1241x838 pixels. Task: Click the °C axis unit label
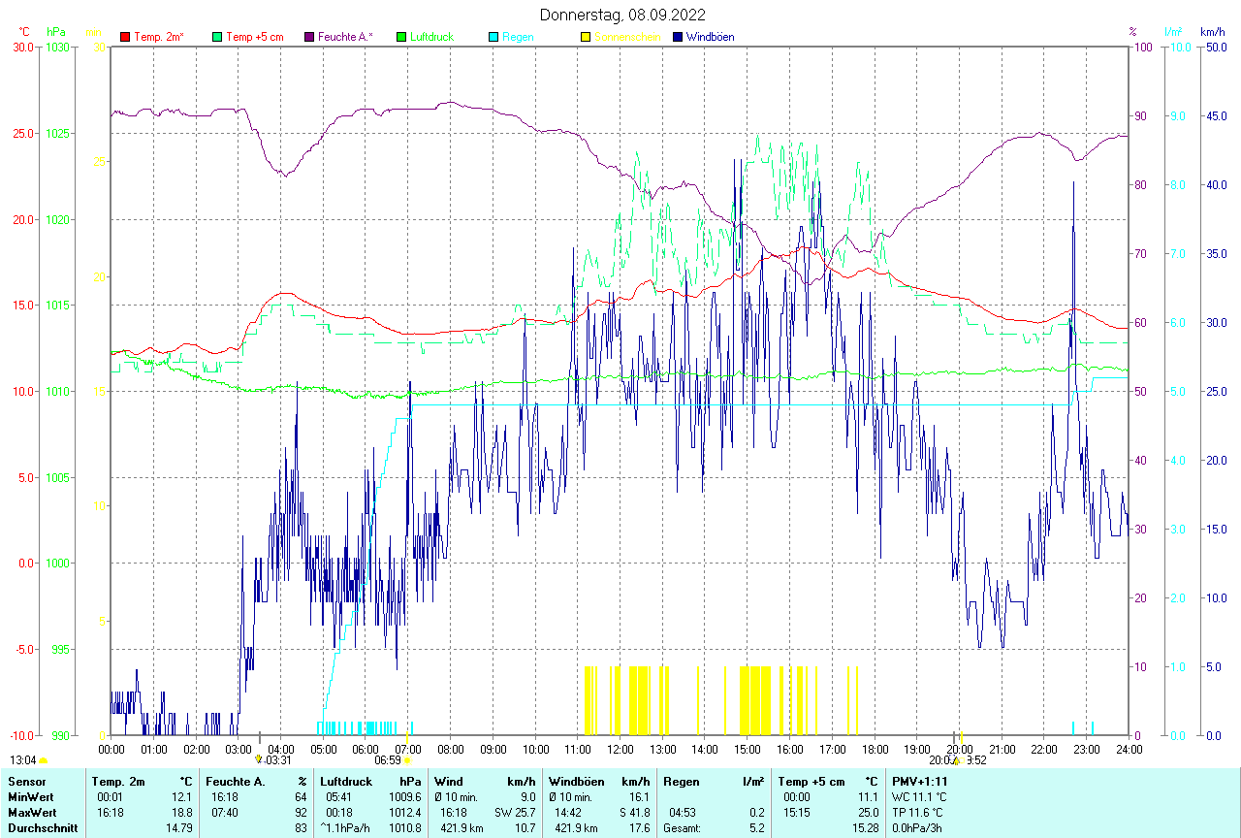pyautogui.click(x=23, y=32)
